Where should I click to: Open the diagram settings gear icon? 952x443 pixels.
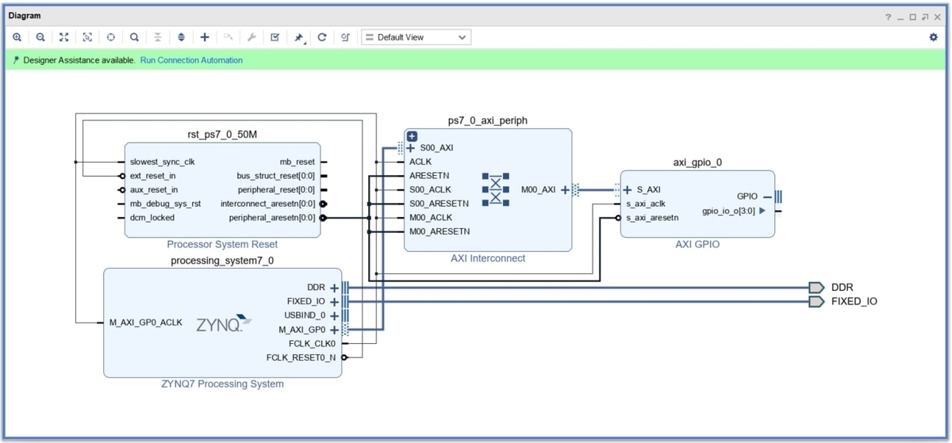click(933, 37)
